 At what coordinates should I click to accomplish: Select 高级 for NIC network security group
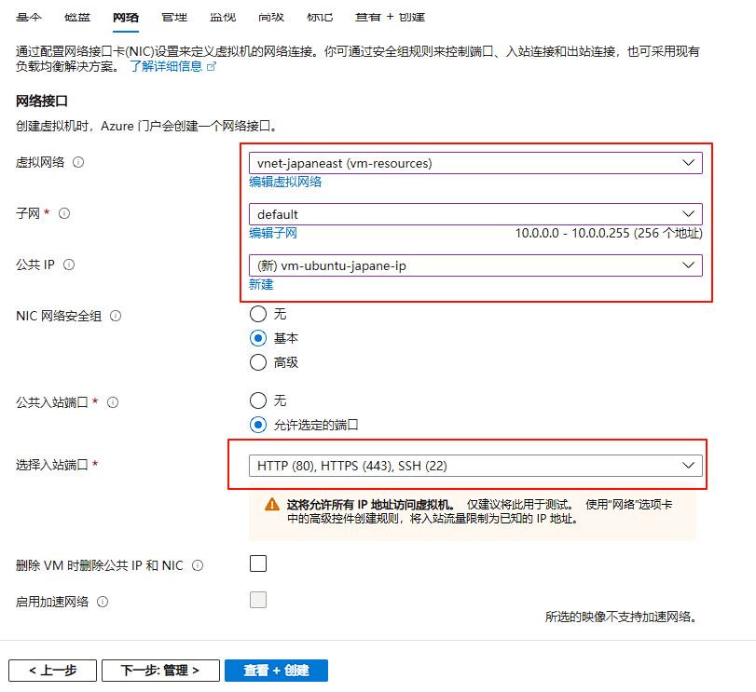[258, 362]
